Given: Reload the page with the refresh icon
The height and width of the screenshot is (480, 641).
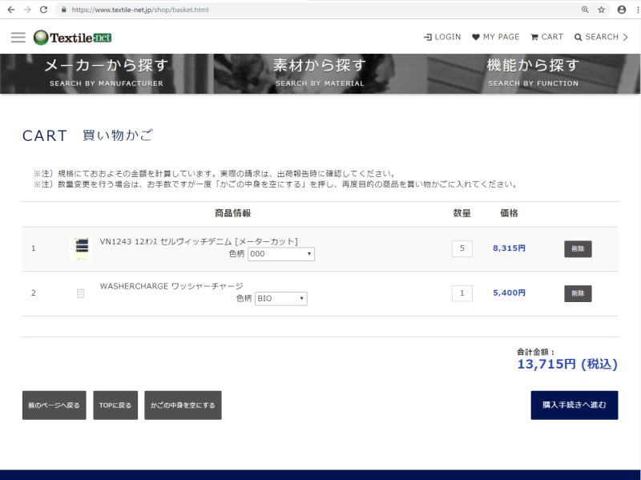Looking at the screenshot, I should point(43,10).
